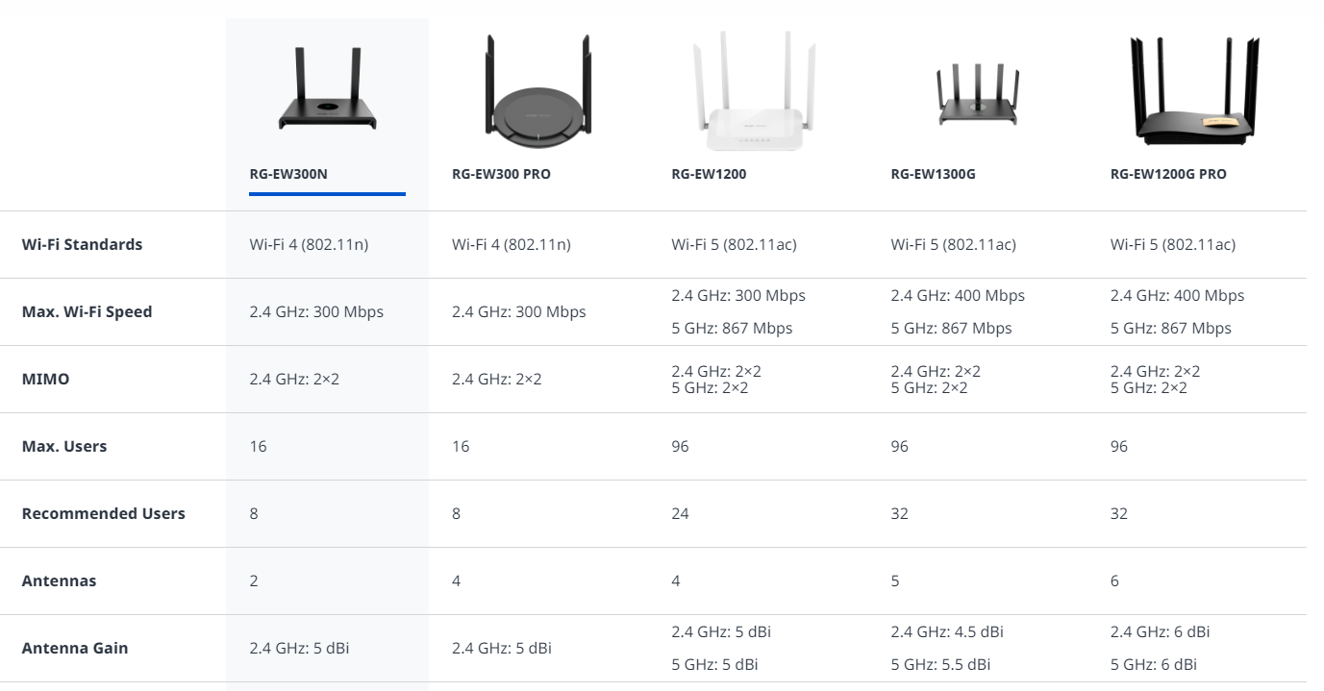Image resolution: width=1324 pixels, height=691 pixels.
Task: Click the Antennas row label
Action: 59,580
